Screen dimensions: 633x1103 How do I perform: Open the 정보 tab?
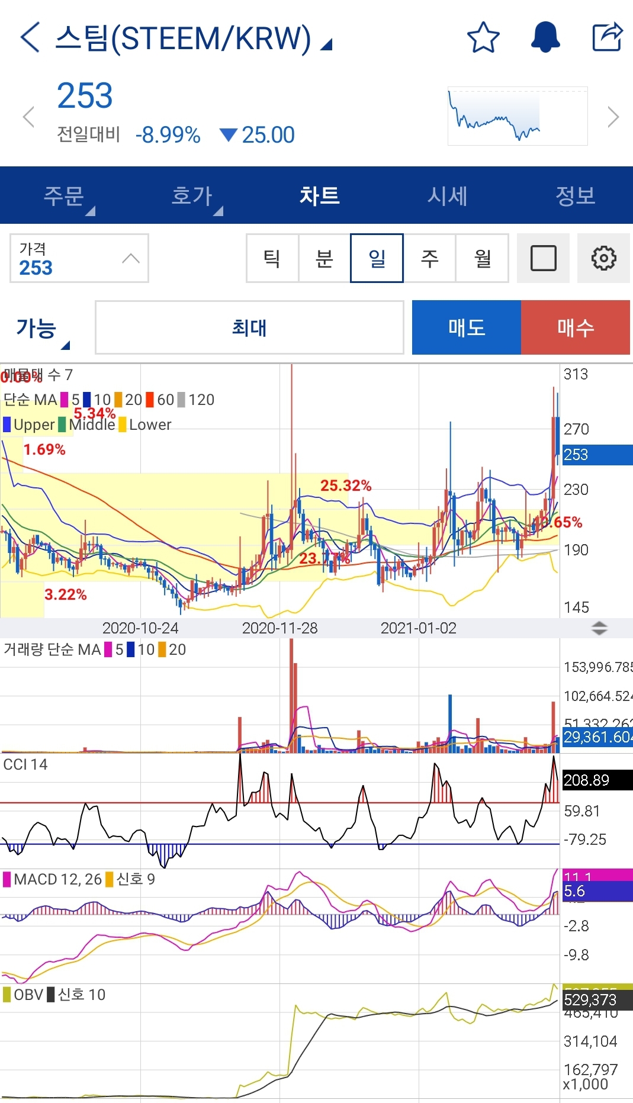(x=575, y=195)
